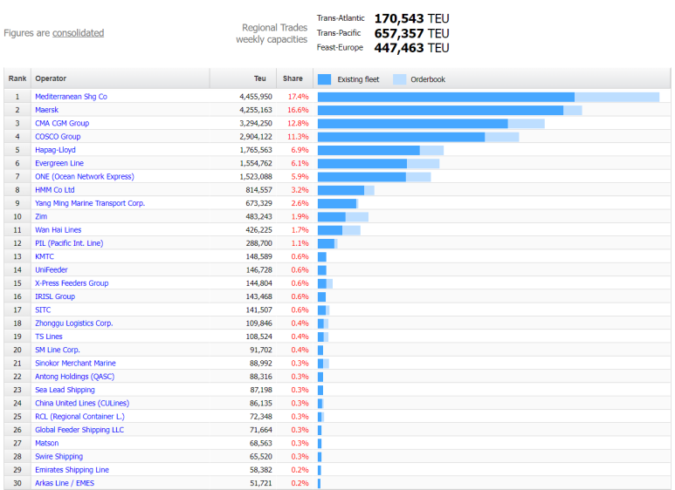Viewport: 675px width, 490px height.
Task: Open Wan Hai Lines operator link
Action: pyautogui.click(x=59, y=230)
